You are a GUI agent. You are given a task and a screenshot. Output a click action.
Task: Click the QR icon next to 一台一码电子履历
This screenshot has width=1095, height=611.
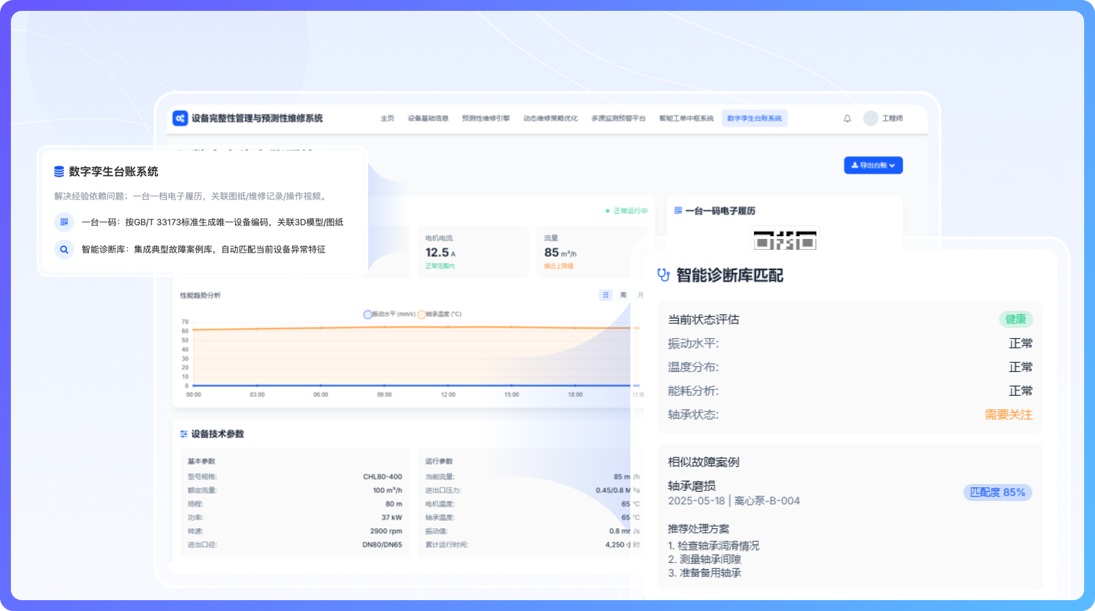(x=678, y=210)
